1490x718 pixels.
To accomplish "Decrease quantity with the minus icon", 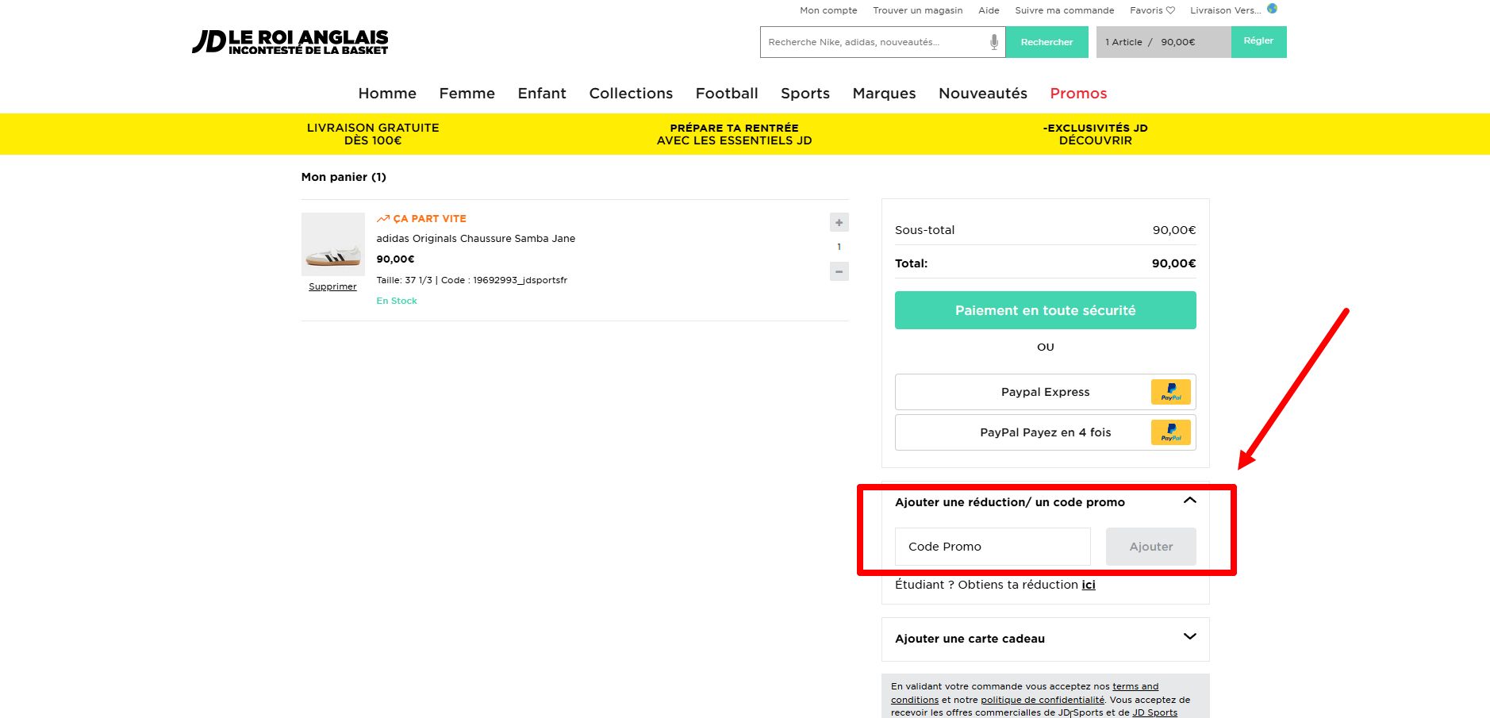I will click(839, 271).
